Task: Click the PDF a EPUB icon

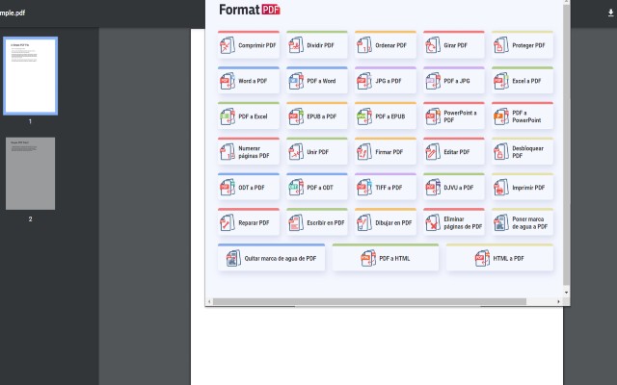Action: (x=364, y=116)
